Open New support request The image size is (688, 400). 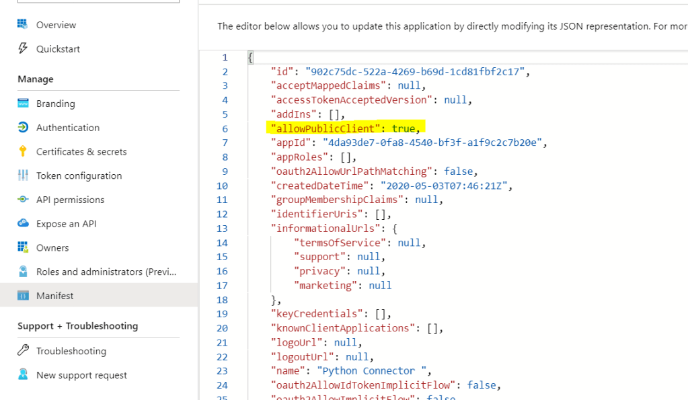(81, 375)
